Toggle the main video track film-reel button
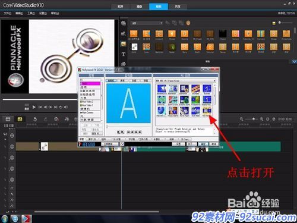This screenshot has width=297, height=223. click(x=12, y=146)
